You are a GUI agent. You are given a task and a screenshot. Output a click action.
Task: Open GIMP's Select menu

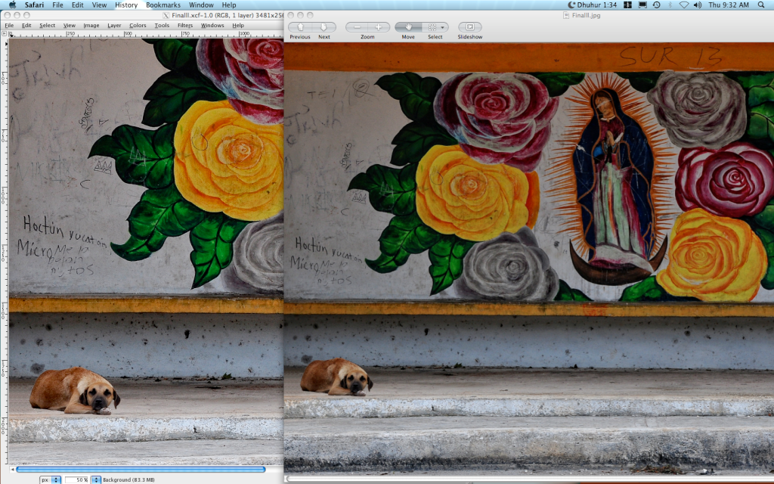pyautogui.click(x=48, y=25)
